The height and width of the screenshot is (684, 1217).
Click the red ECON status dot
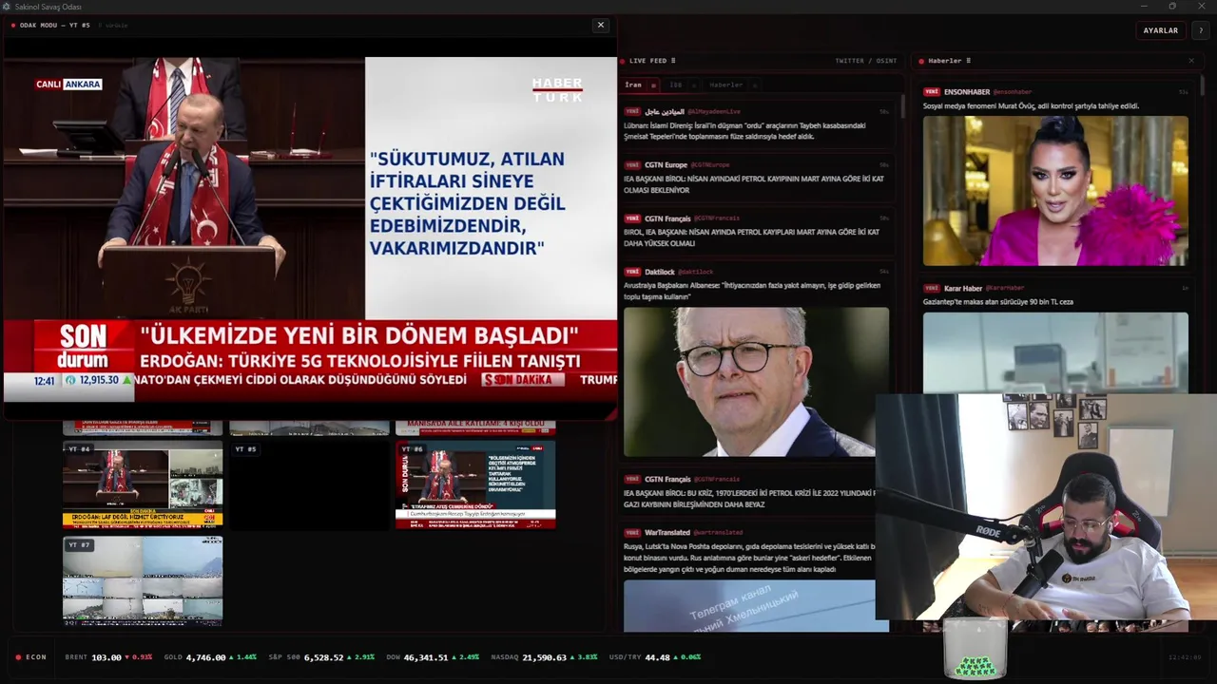point(18,657)
